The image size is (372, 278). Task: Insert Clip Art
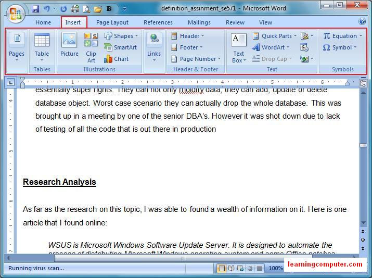tap(91, 48)
